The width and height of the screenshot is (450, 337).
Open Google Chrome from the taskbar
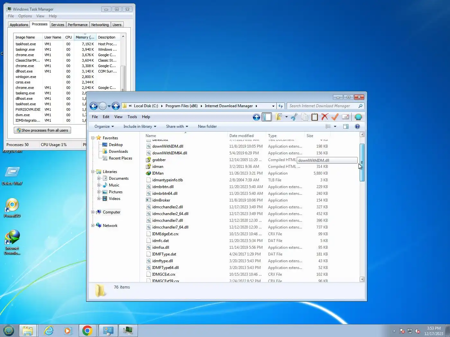click(x=87, y=331)
